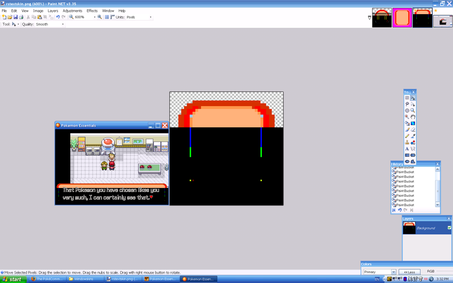
Task: Select the Zoom tool in Tools panel
Action: click(413, 111)
